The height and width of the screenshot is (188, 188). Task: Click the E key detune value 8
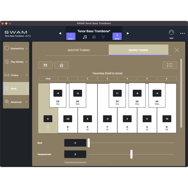(88, 119)
